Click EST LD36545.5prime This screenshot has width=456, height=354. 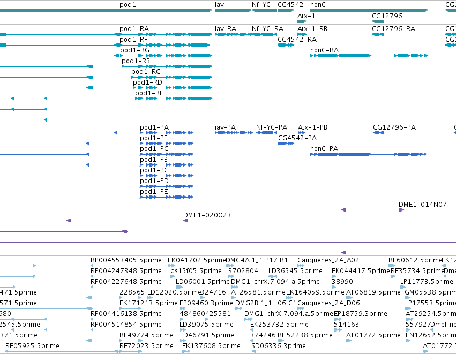[x=273, y=276]
